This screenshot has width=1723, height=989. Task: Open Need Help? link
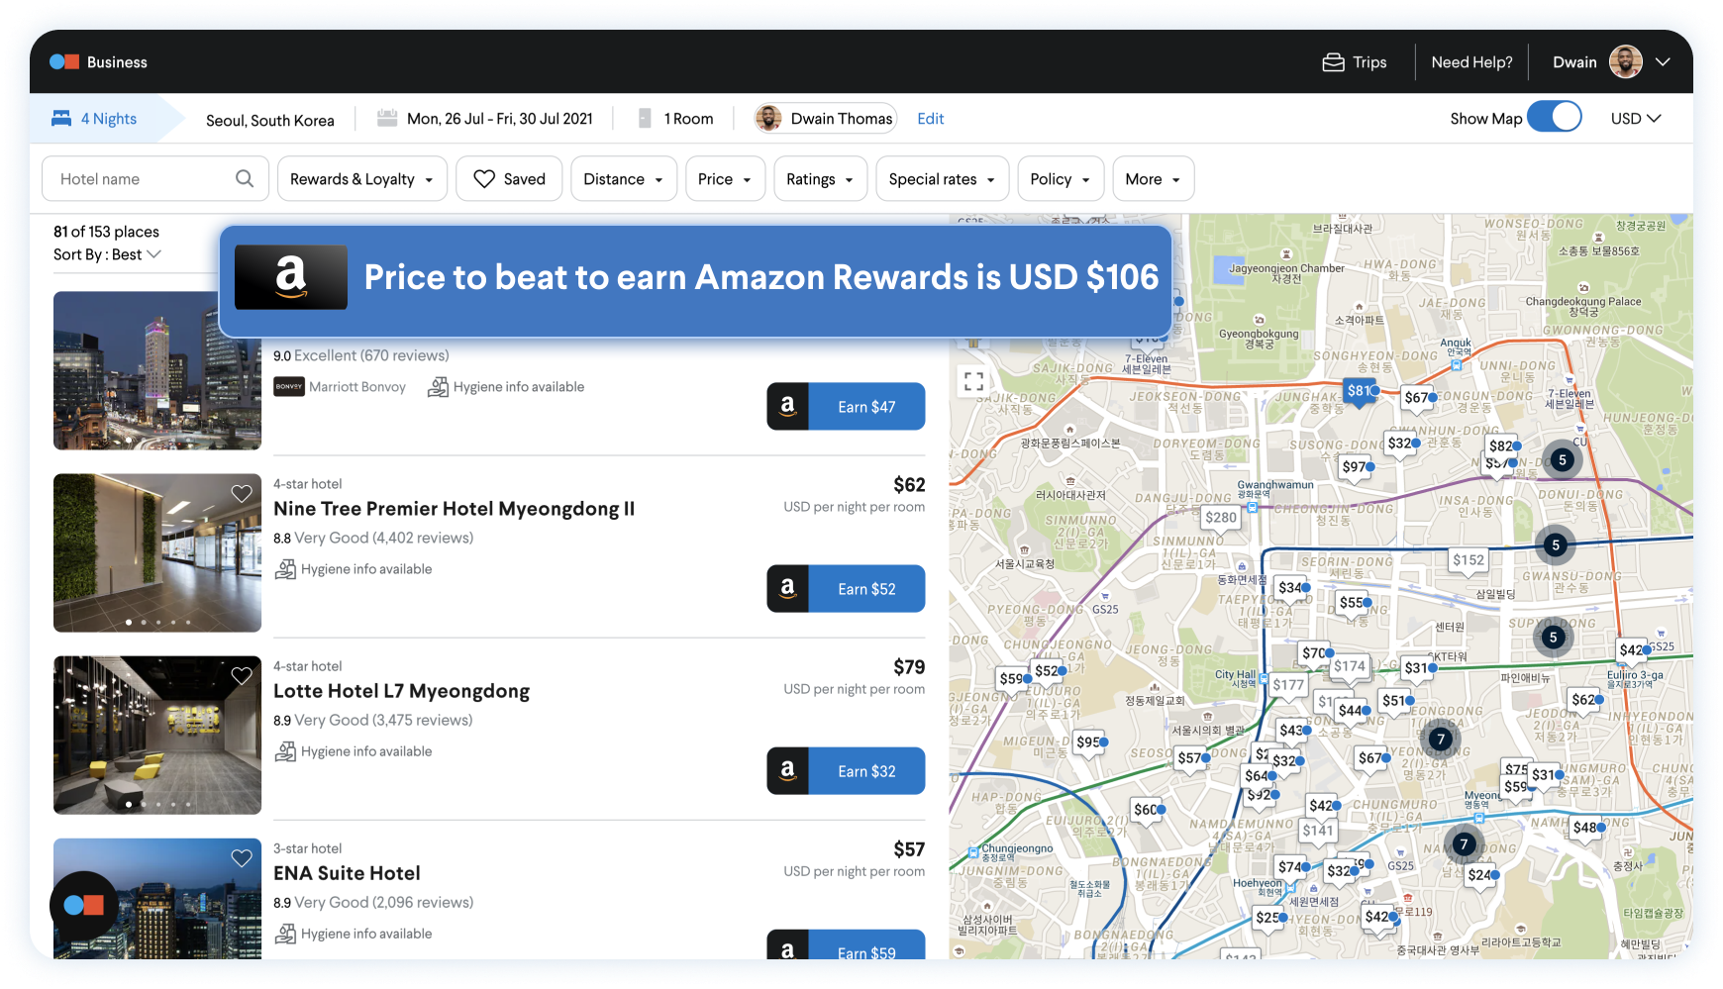coord(1471,61)
